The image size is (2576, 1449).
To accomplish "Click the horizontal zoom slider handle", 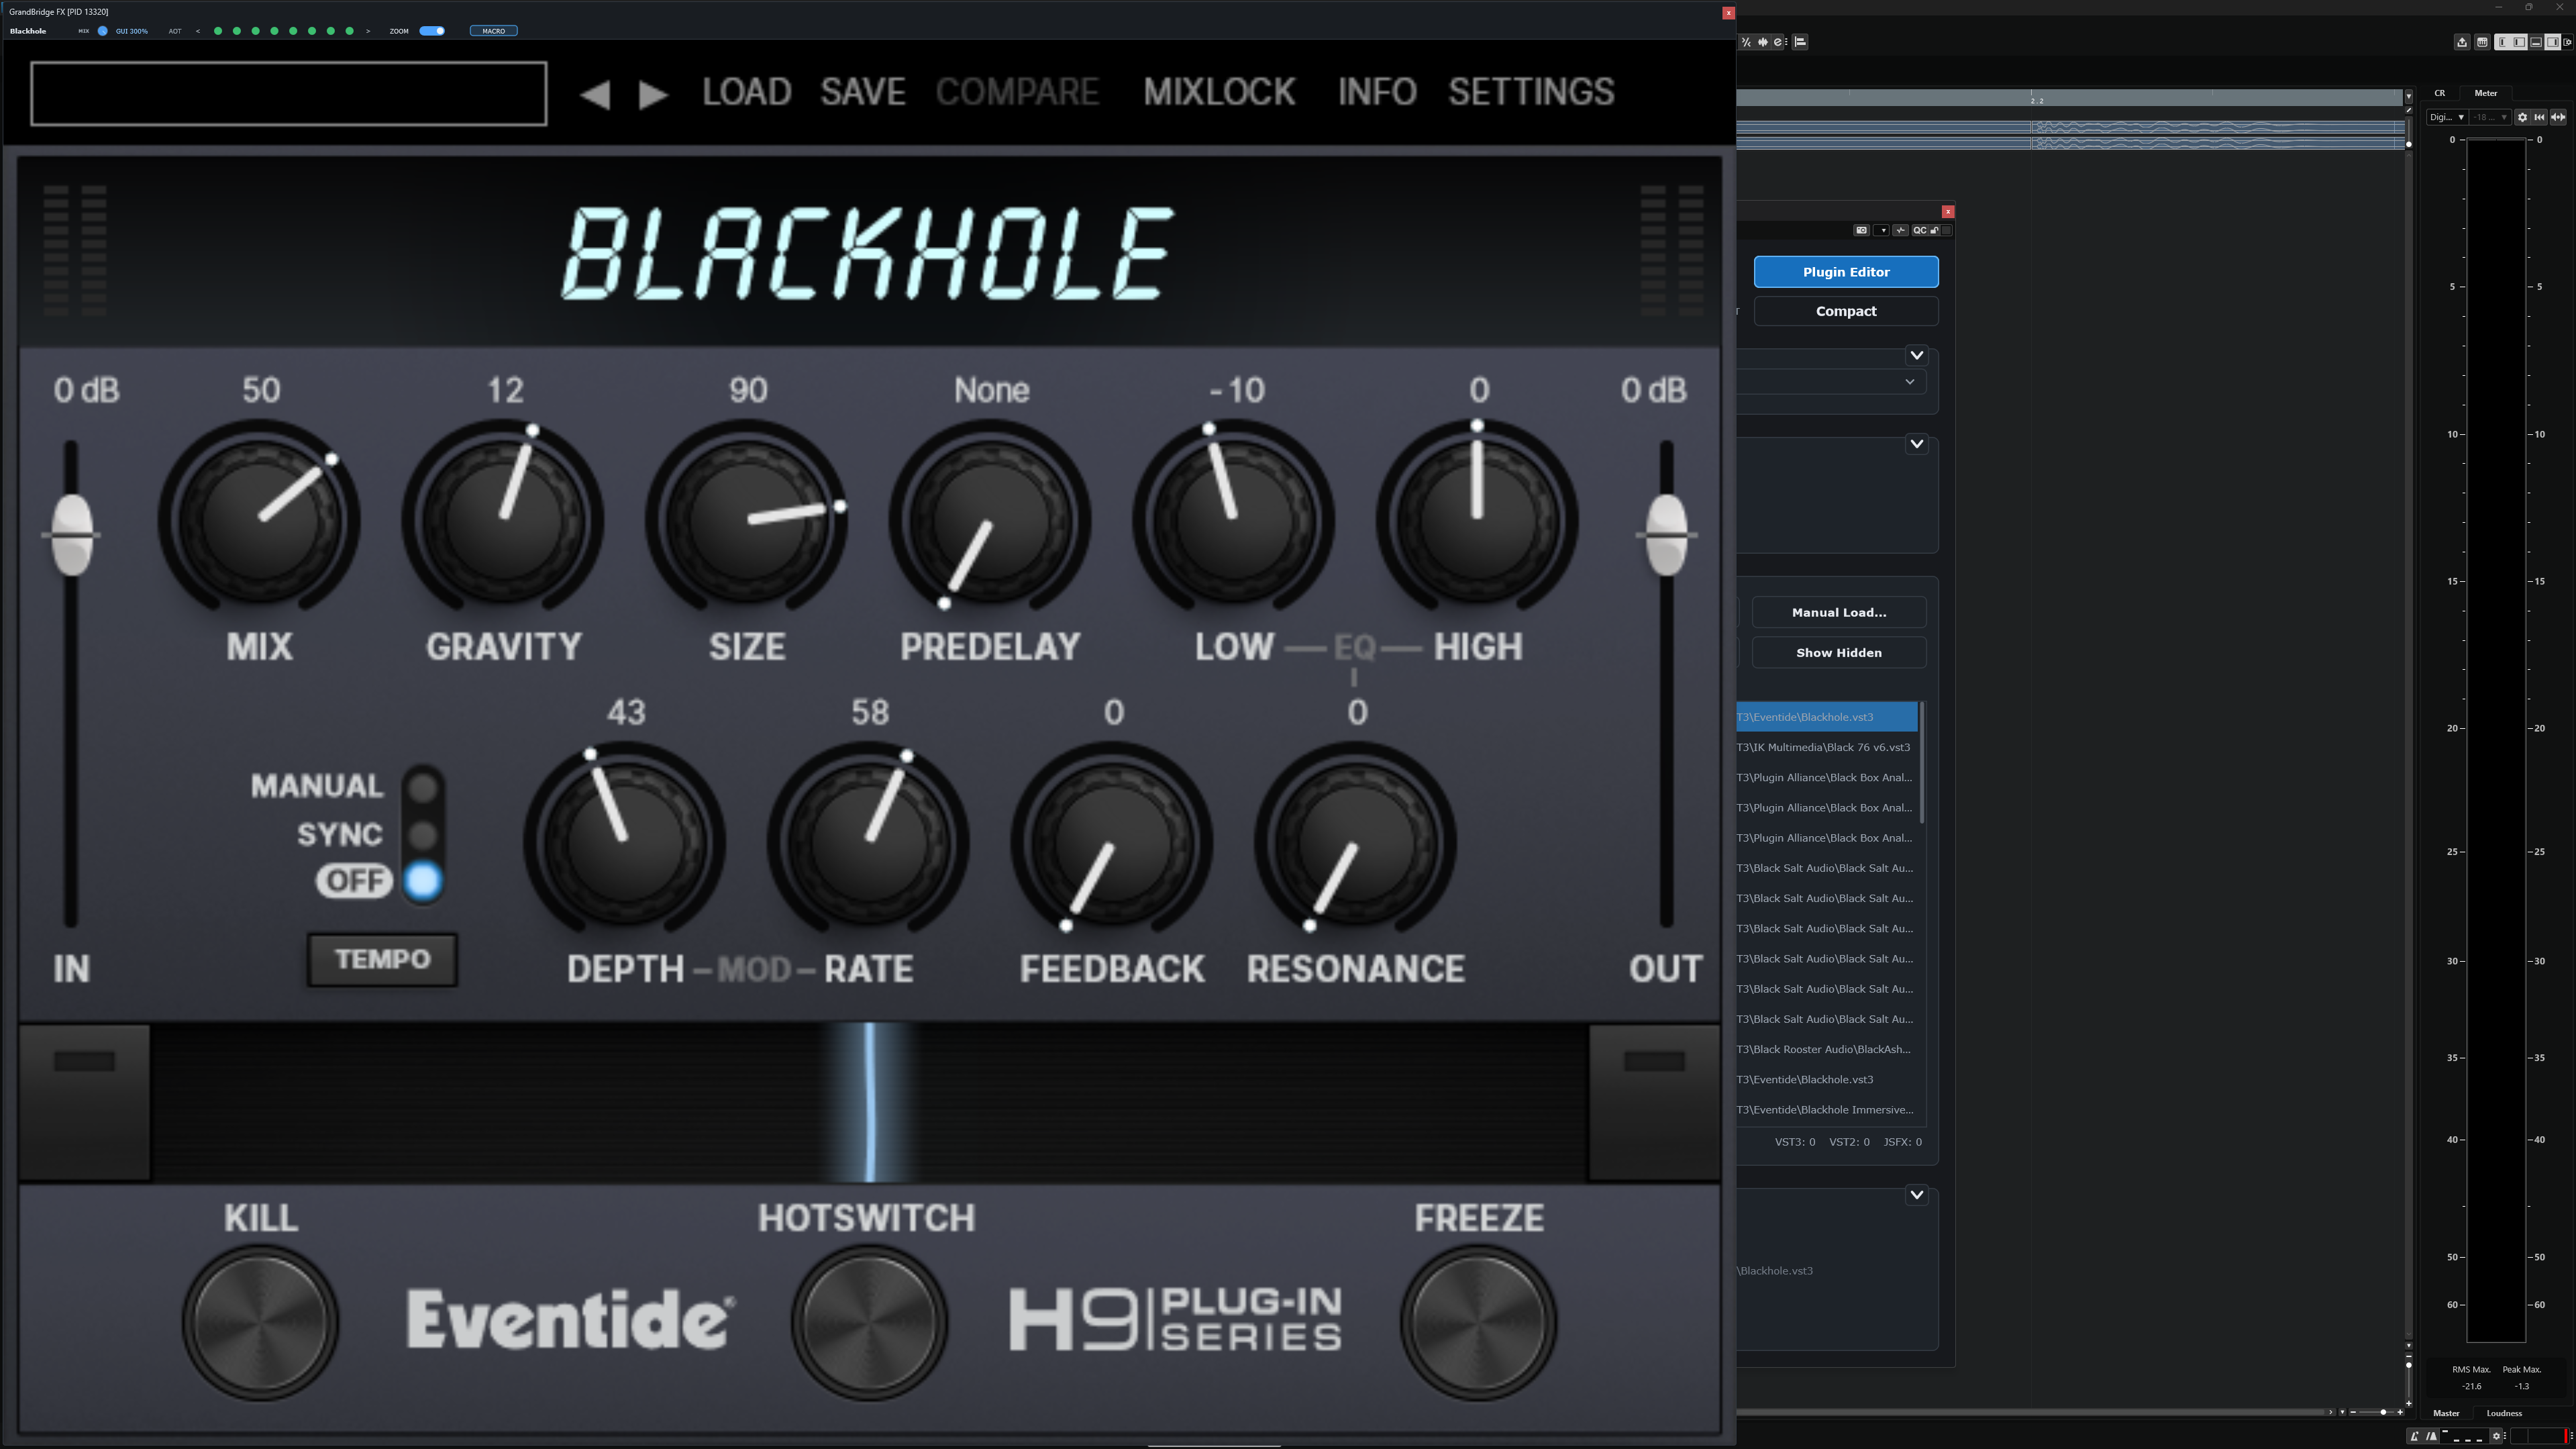I will [x=2384, y=1413].
